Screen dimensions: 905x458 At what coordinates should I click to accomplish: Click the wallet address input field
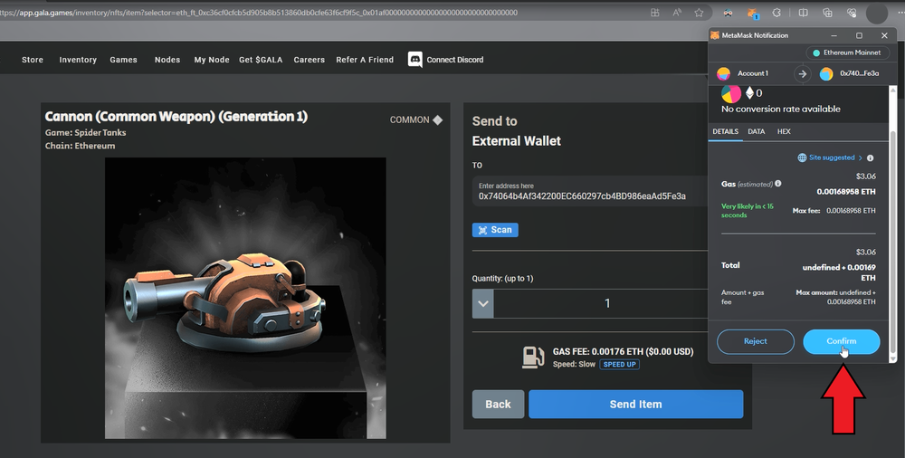tap(590, 191)
